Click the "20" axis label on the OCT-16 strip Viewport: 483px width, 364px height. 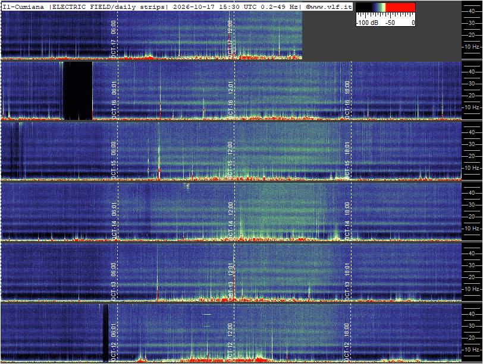(x=472, y=96)
